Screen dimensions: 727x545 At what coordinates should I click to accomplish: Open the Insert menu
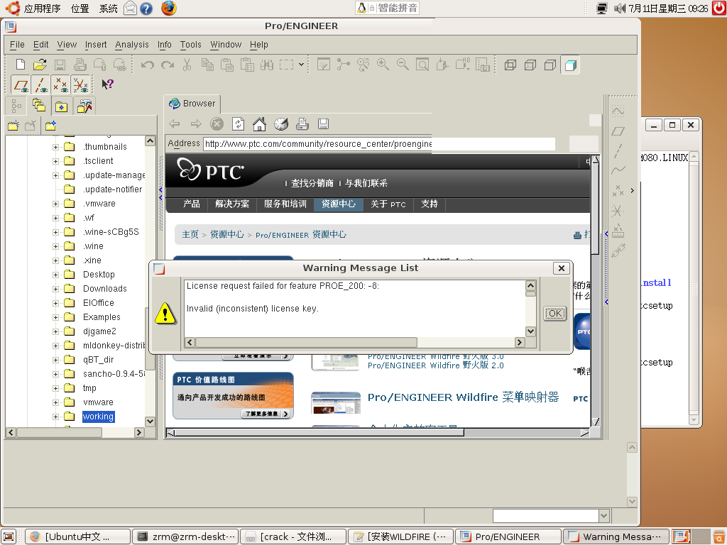click(x=96, y=45)
